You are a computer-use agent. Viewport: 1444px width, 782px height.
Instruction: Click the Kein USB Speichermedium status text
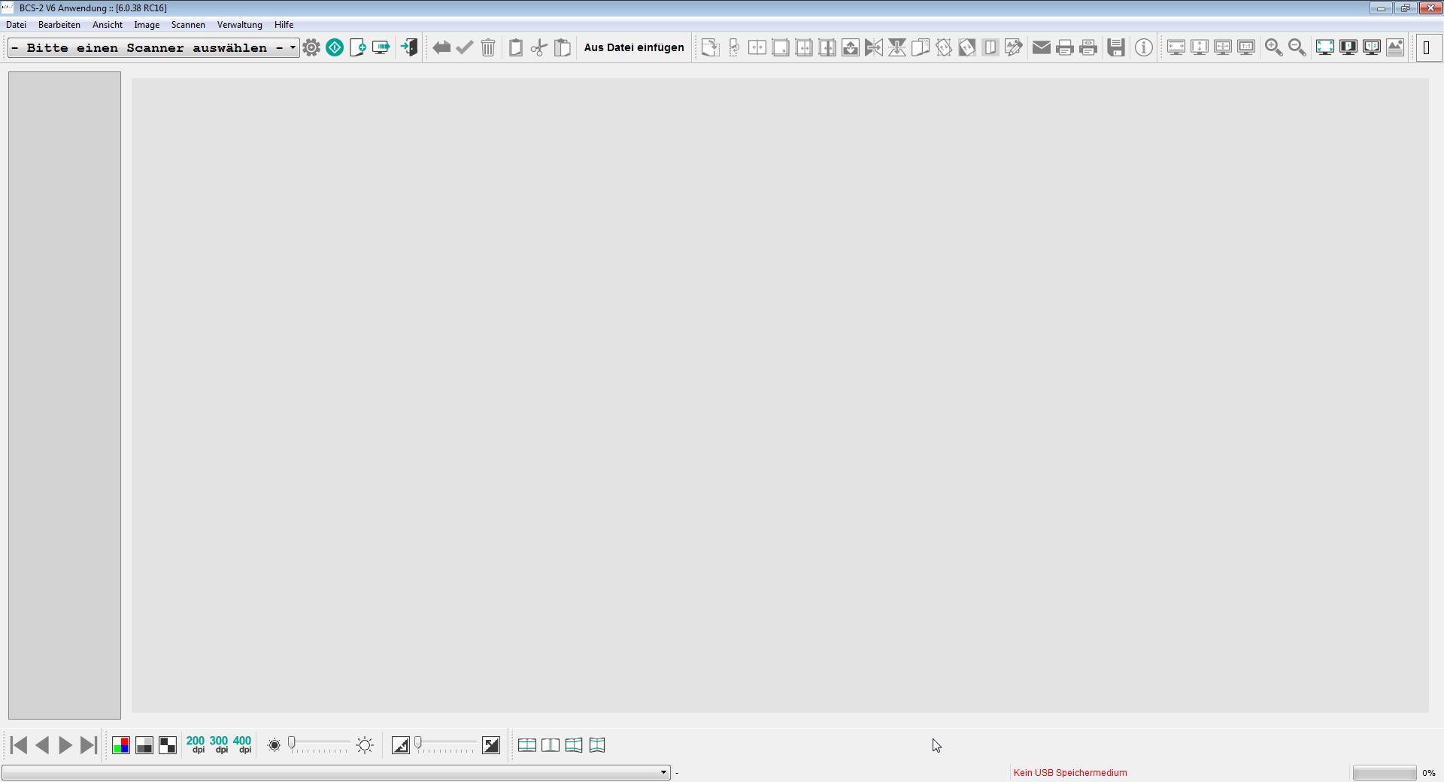[1070, 772]
